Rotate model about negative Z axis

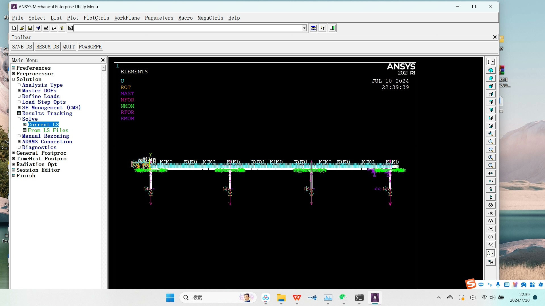click(x=491, y=237)
